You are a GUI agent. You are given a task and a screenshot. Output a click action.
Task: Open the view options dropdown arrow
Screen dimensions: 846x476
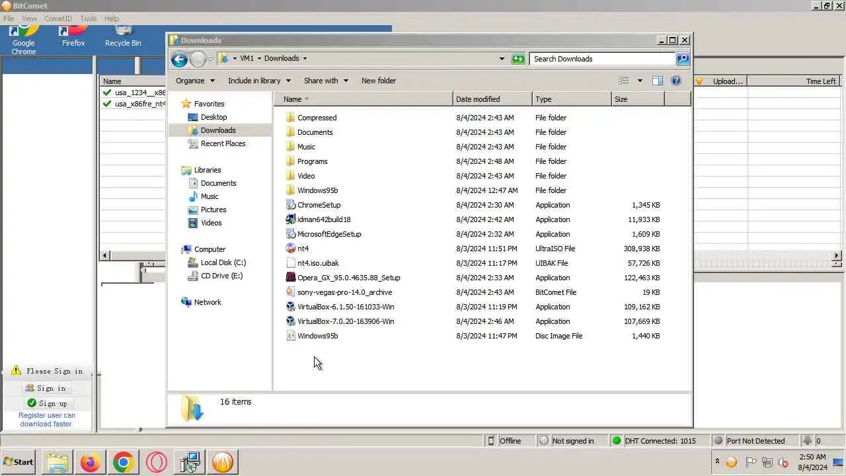pyautogui.click(x=640, y=81)
